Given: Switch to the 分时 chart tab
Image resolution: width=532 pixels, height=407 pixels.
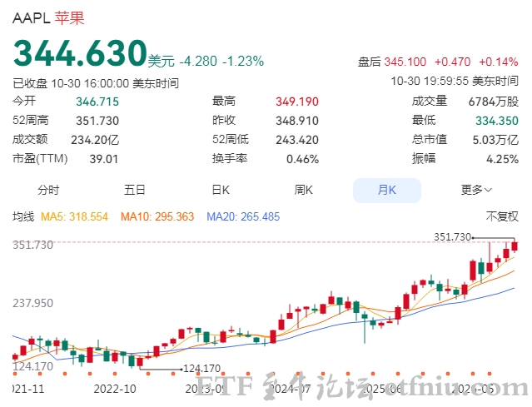Looking at the screenshot, I should [48, 190].
